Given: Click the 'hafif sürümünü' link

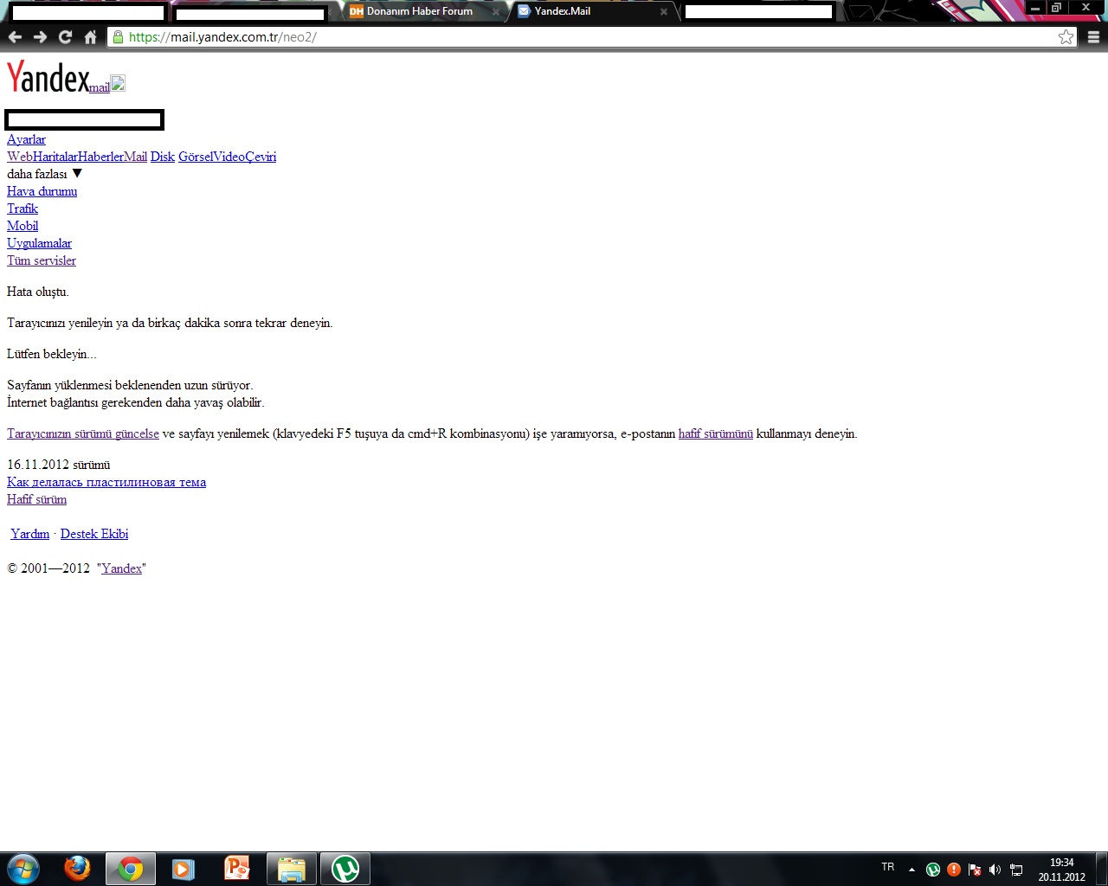Looking at the screenshot, I should (x=716, y=433).
